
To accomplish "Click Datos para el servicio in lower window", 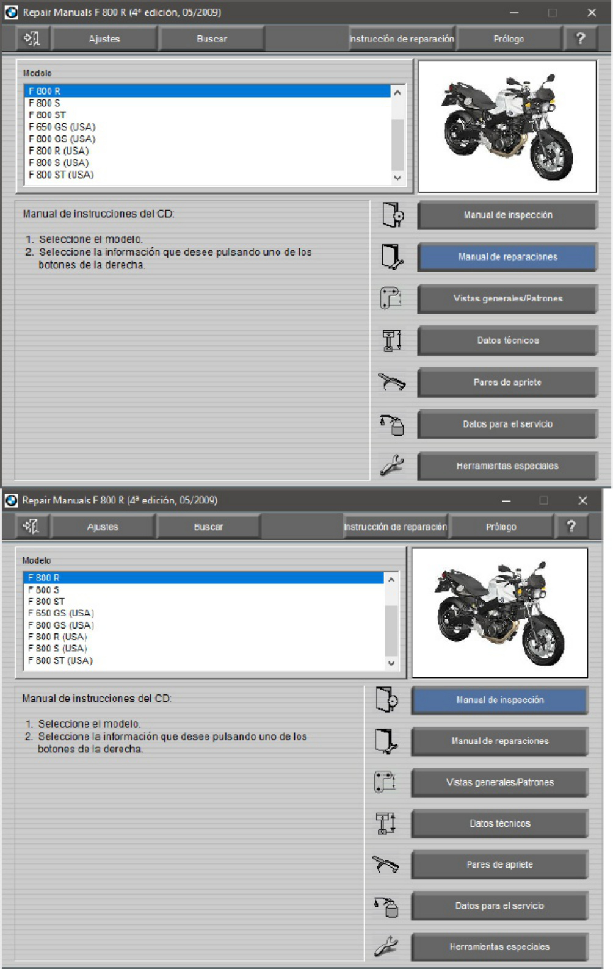I will pos(500,906).
